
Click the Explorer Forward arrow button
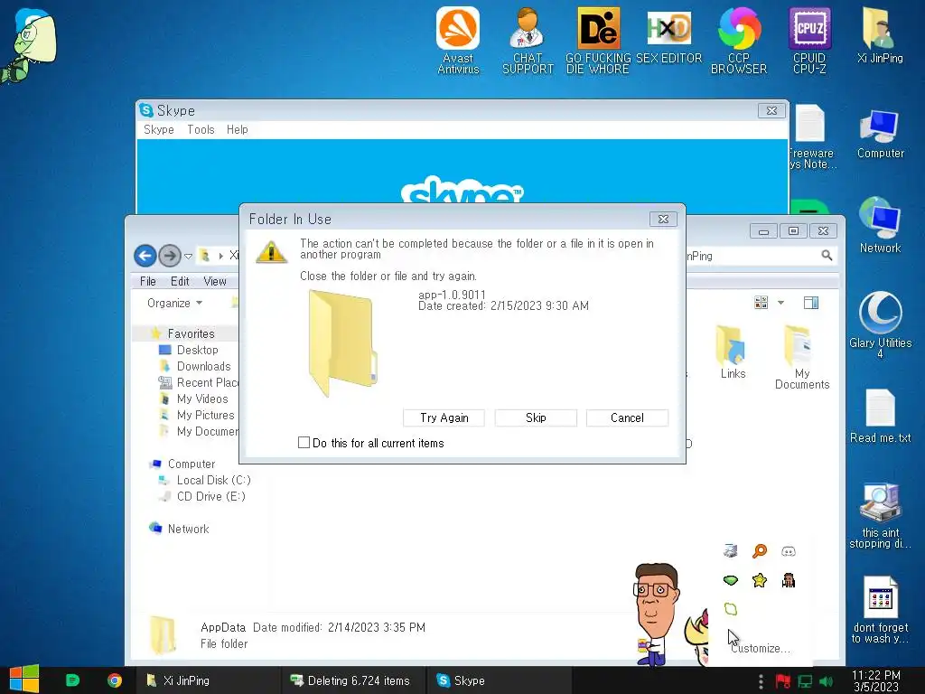pos(170,256)
